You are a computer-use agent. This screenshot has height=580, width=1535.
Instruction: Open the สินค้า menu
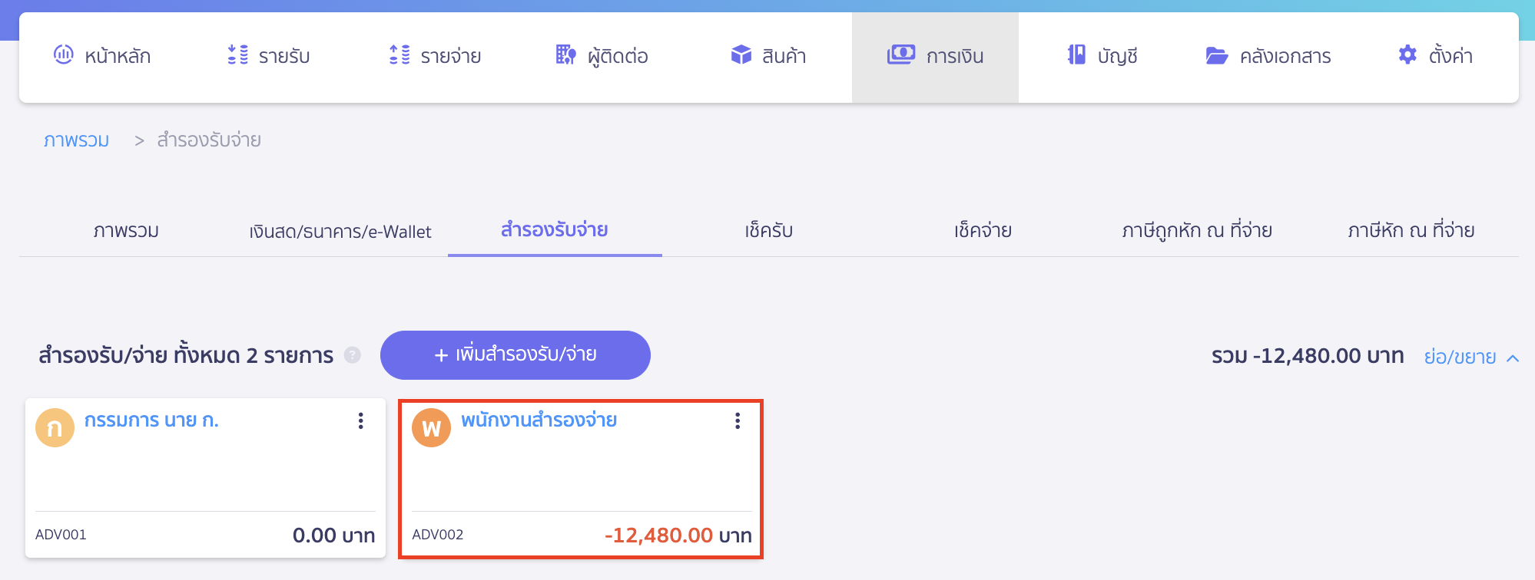click(769, 56)
